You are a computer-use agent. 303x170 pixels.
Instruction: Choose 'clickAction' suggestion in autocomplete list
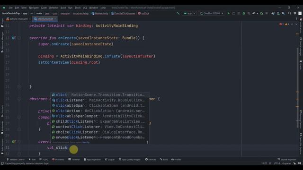100,111
